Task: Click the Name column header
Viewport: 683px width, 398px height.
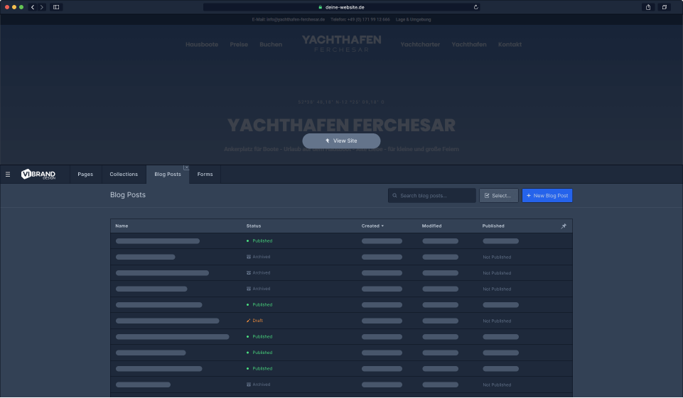Action: 122,226
